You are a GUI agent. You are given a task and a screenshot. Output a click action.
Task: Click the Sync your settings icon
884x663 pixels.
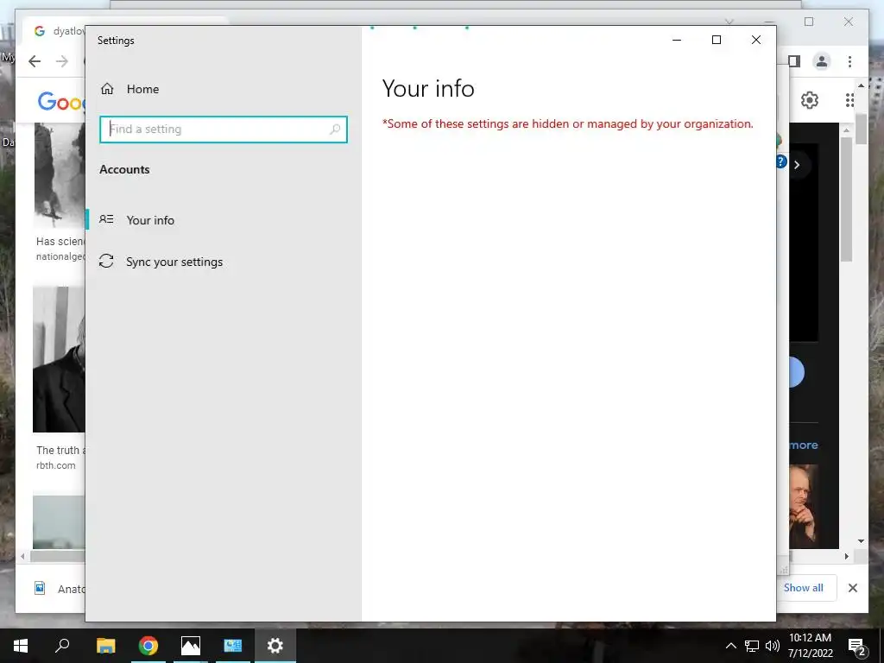(106, 261)
